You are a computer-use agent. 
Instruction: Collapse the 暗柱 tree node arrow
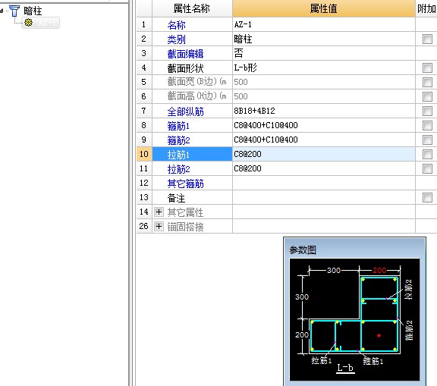pyautogui.click(x=2, y=11)
